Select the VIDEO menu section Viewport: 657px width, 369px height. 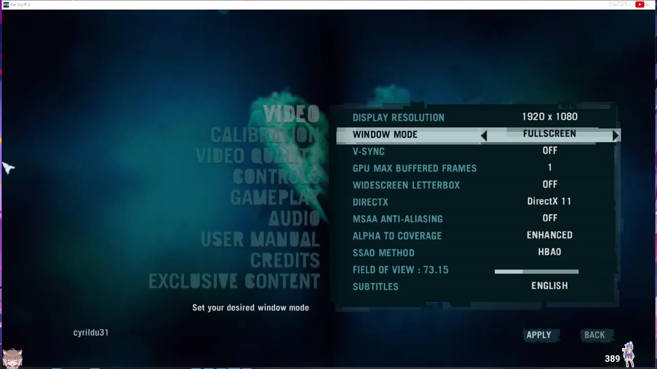(292, 114)
